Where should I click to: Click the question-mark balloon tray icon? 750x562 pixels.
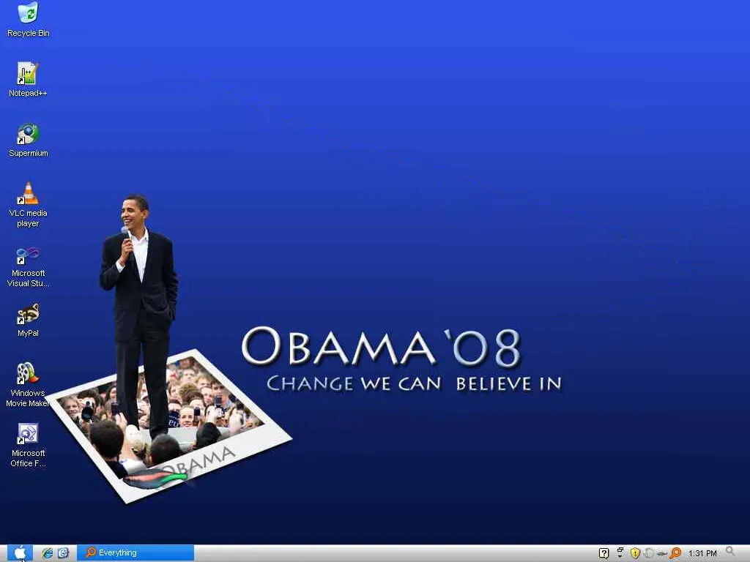(x=604, y=553)
